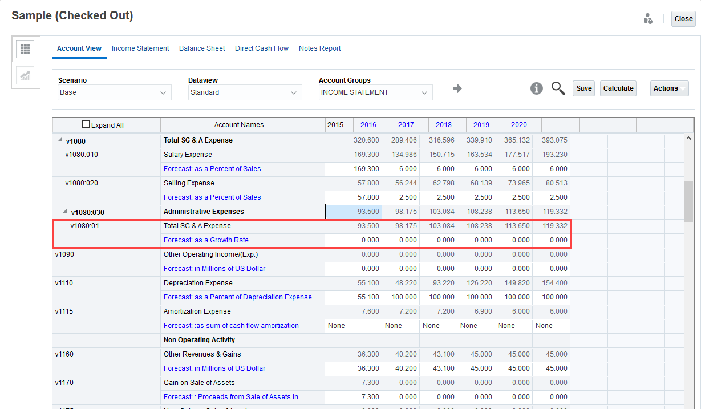This screenshot has height=409, width=701.
Task: Open the Scenario dropdown
Action: (114, 92)
